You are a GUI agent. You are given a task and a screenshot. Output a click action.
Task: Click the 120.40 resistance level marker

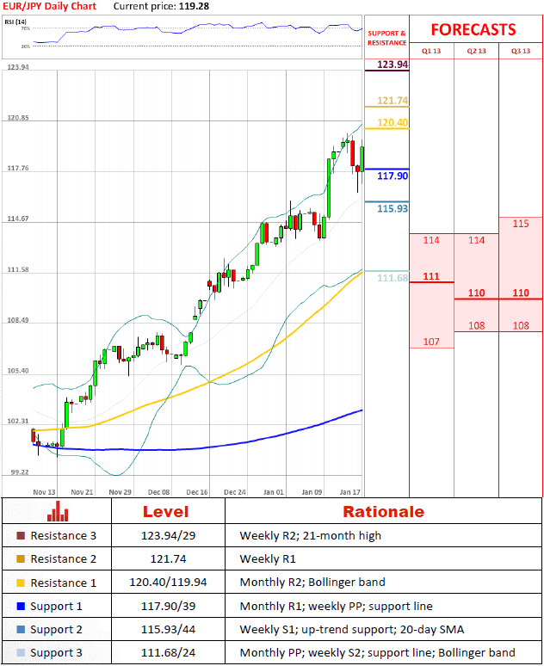tap(393, 123)
